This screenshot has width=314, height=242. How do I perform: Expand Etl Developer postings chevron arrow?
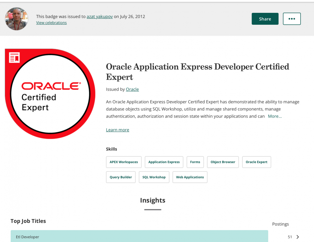[298, 237]
